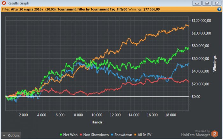Viewport: 223px width, 139px height.
Task: Click the $20 000,00 axis label
Action: tap(200, 84)
